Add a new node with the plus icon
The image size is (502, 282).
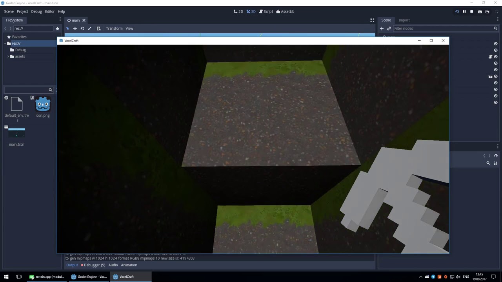[x=382, y=28]
